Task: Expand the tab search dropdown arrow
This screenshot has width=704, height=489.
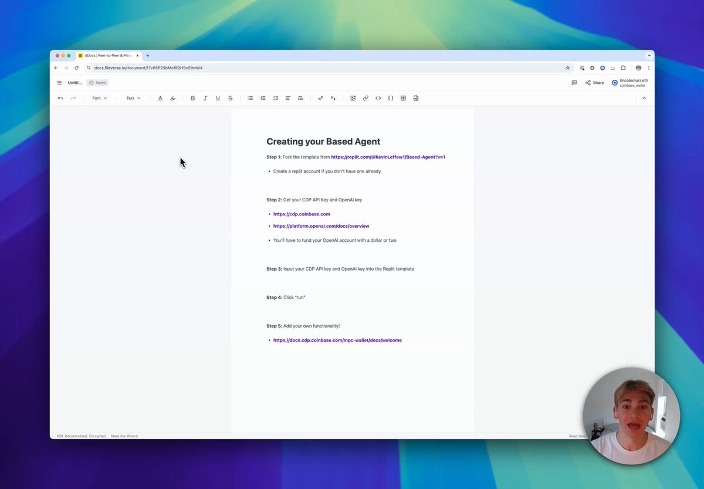Action: [649, 56]
